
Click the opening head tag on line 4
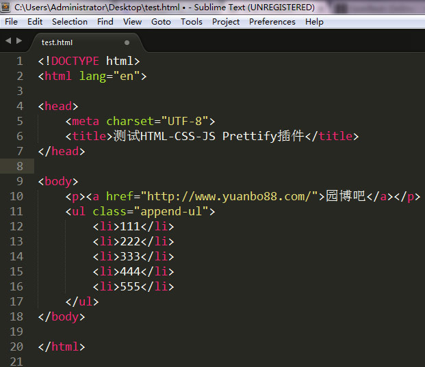pos(58,106)
